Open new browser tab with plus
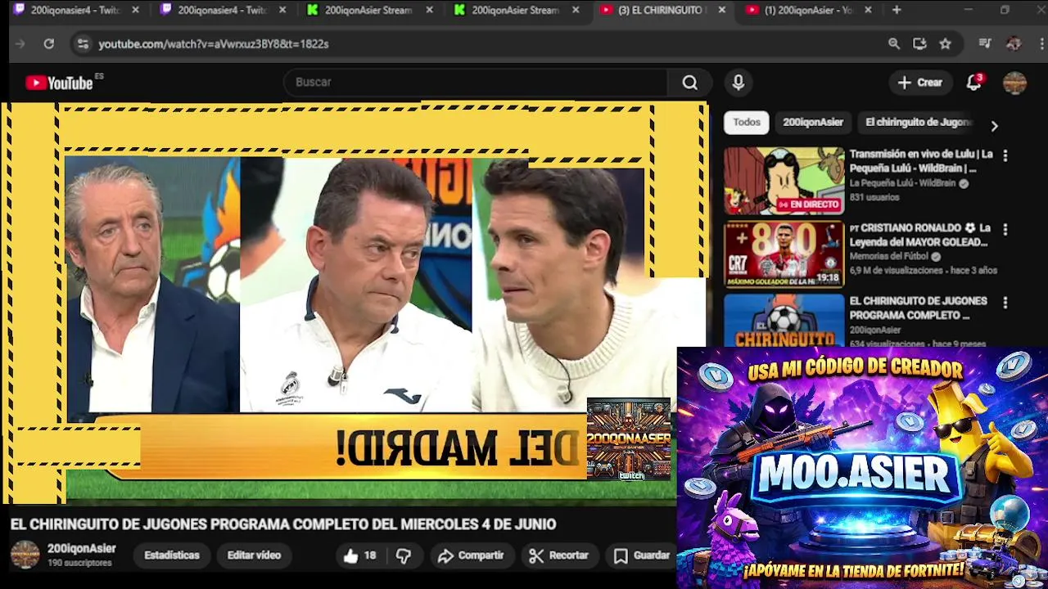This screenshot has width=1048, height=589. (x=897, y=10)
